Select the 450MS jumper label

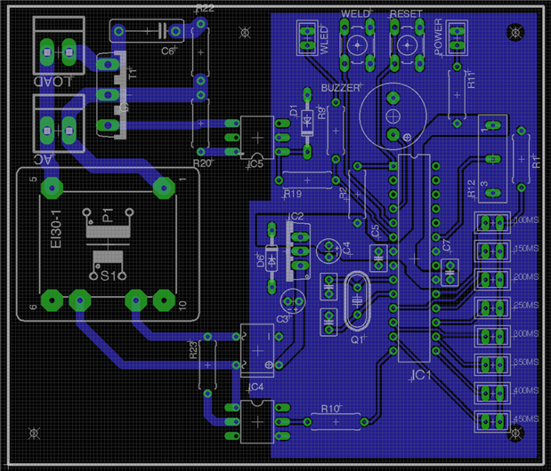[x=526, y=419]
